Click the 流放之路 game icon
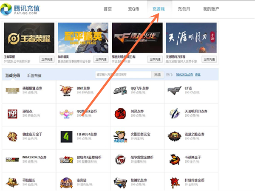This screenshot has height=191, width=255. tap(174, 137)
